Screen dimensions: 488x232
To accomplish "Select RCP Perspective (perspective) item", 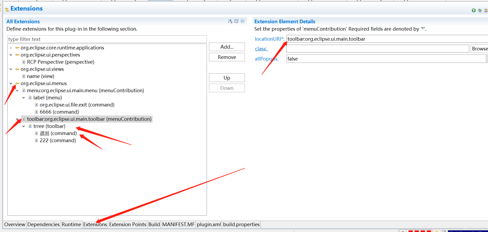I will tap(61, 62).
